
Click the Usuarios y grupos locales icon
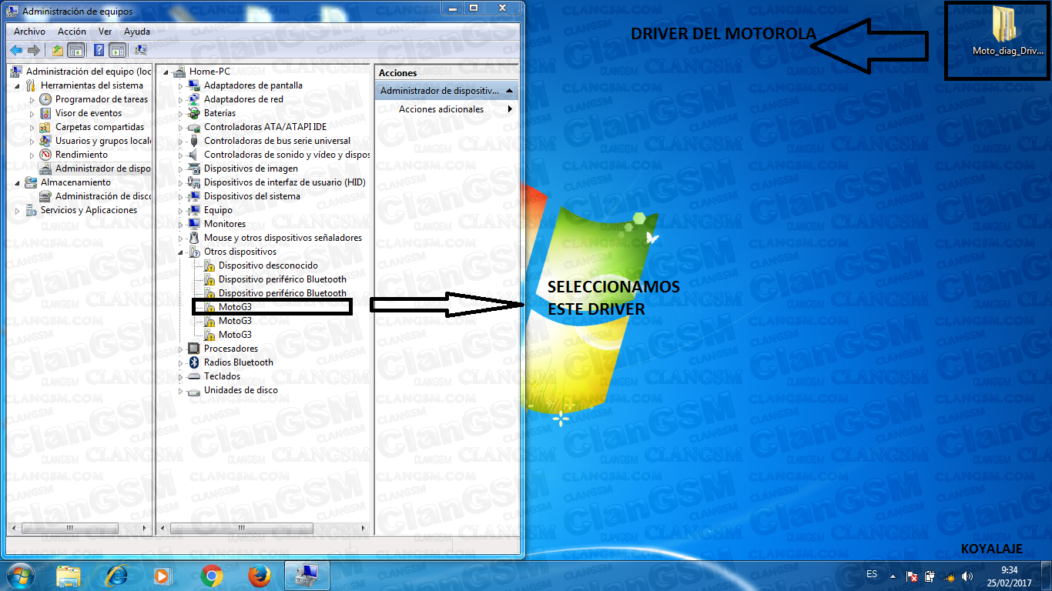pyautogui.click(x=45, y=141)
